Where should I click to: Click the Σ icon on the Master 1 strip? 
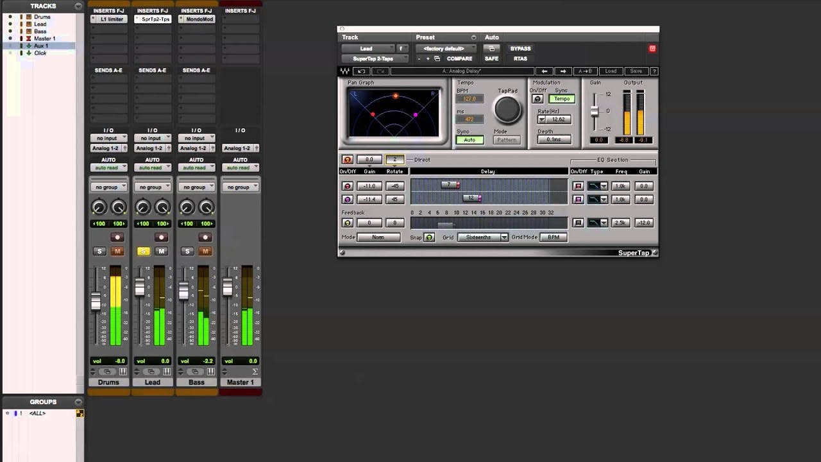pyautogui.click(x=254, y=371)
